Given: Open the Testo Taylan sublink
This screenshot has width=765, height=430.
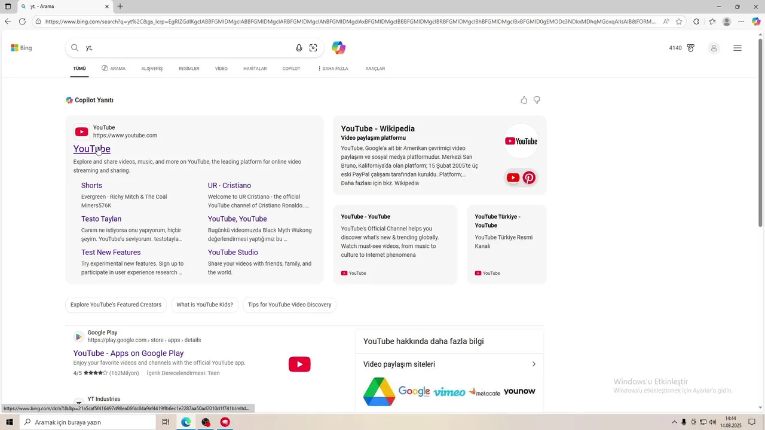Looking at the screenshot, I should click(x=101, y=219).
